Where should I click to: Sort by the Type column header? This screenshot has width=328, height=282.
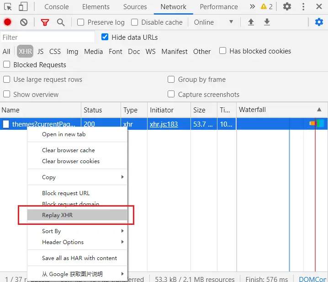coord(134,110)
